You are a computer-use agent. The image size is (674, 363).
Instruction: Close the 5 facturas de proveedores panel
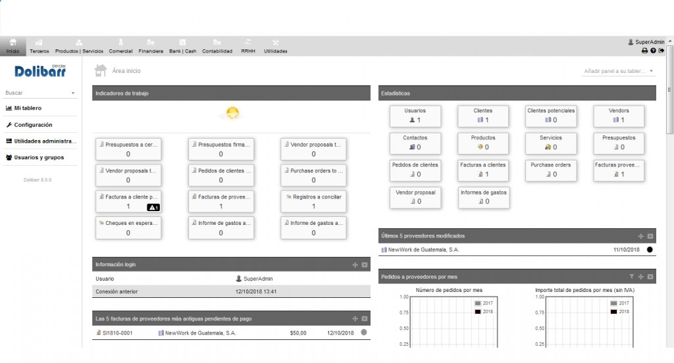point(365,319)
